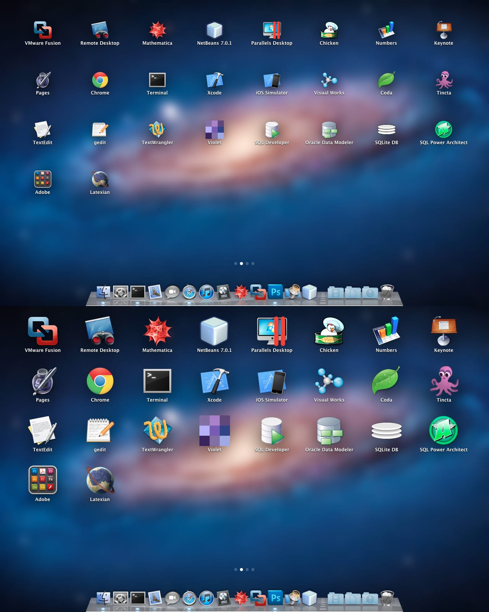Launch Chrome from the large-icon Launchpad
Viewport: 489px width, 612px height.
[x=100, y=381]
